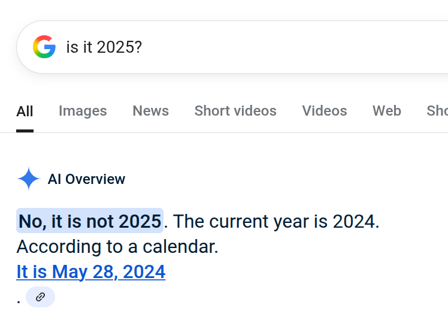Open the News tab
448x314 pixels.
point(150,111)
